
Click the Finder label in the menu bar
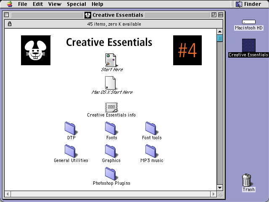[253, 4]
